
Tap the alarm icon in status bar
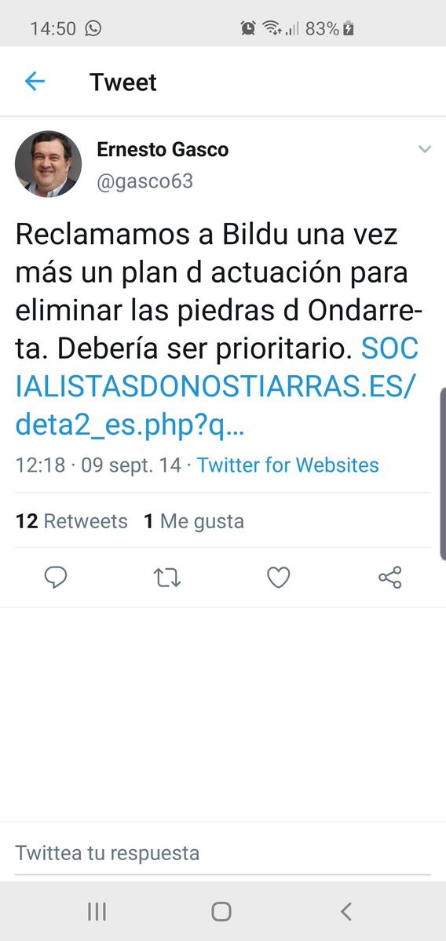click(247, 27)
